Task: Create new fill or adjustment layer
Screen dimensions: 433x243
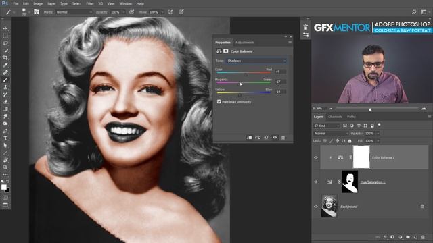Action: (400, 237)
